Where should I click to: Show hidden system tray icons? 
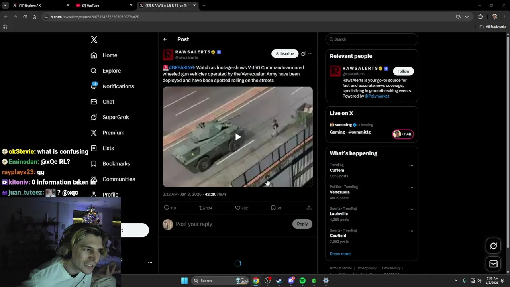[x=456, y=281]
